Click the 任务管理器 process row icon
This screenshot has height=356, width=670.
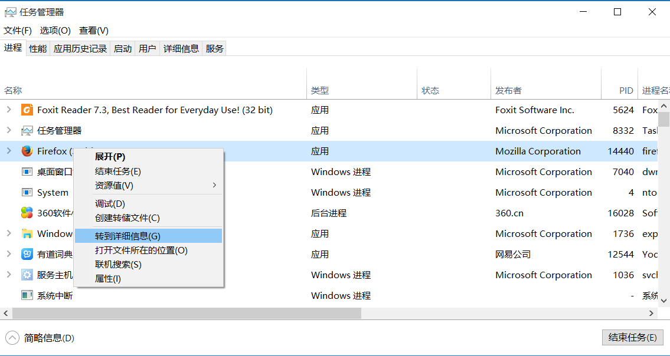coord(27,131)
